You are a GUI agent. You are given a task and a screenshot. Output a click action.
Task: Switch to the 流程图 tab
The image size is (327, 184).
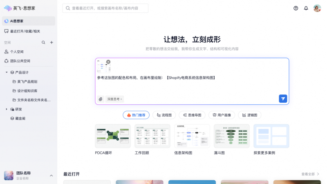tap(164, 115)
